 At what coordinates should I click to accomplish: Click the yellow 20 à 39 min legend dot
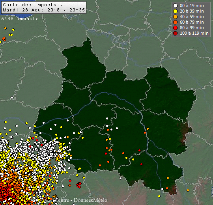(x=176, y=11)
